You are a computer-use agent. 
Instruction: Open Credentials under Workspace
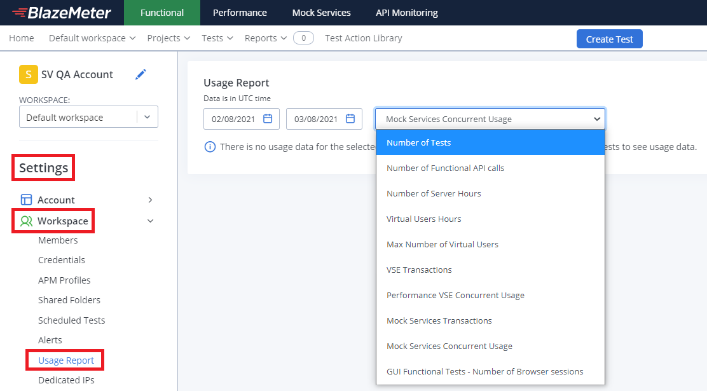61,260
